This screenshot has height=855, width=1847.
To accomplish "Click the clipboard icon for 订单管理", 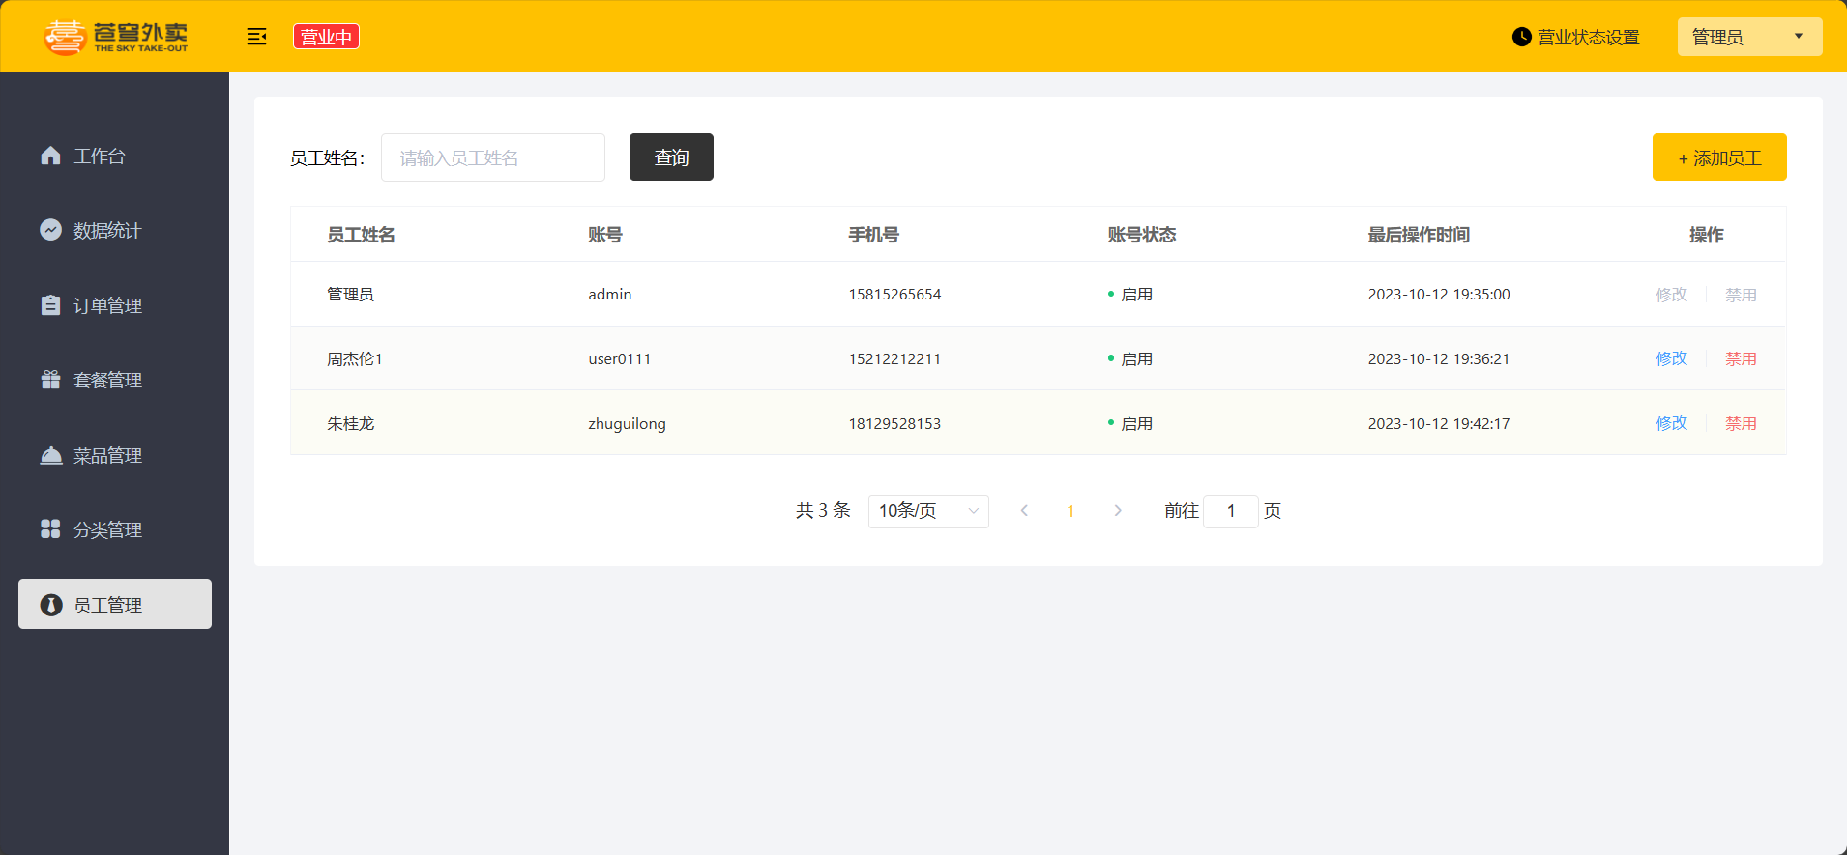I will pyautogui.click(x=50, y=305).
